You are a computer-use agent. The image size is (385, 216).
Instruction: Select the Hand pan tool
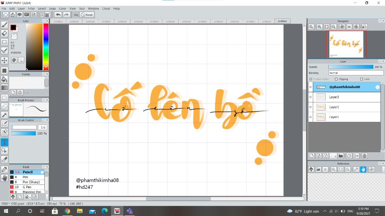coord(5,178)
